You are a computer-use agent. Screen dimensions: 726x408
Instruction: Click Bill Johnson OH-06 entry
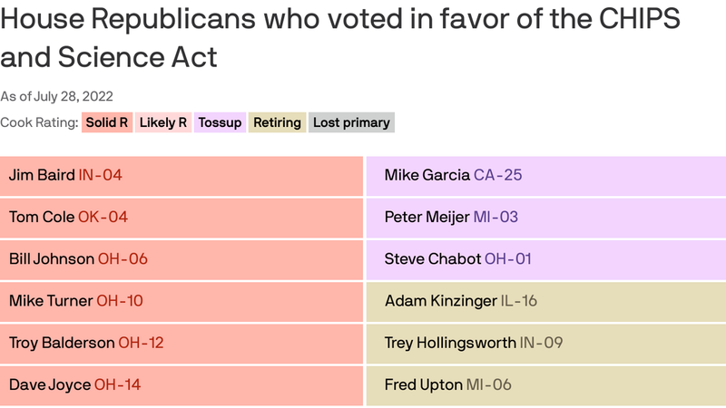[181, 258]
